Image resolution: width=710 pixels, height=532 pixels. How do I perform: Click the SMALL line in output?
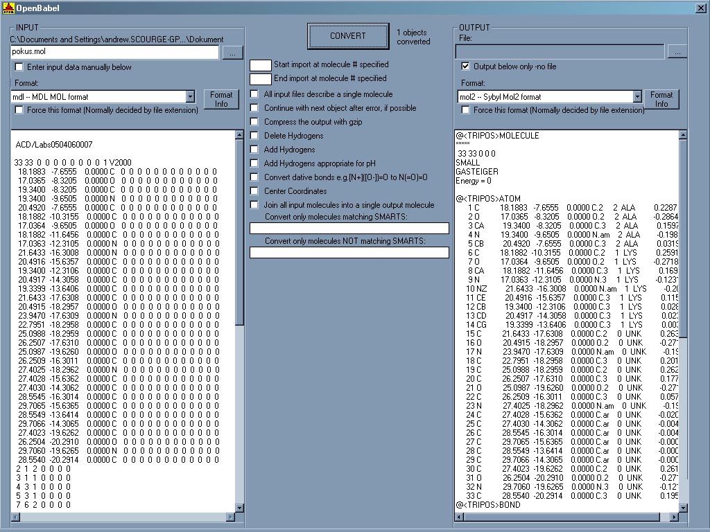point(468,162)
